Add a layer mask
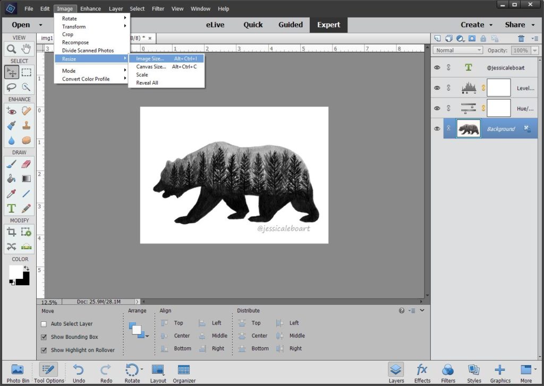 (x=472, y=38)
